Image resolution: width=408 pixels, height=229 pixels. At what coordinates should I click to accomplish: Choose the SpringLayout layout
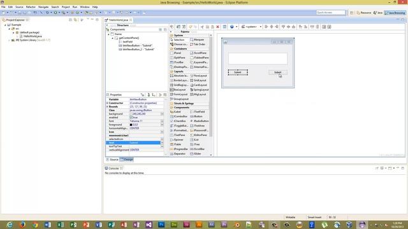(x=200, y=90)
